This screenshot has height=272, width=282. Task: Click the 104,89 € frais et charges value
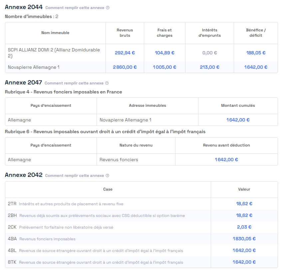[x=164, y=53]
